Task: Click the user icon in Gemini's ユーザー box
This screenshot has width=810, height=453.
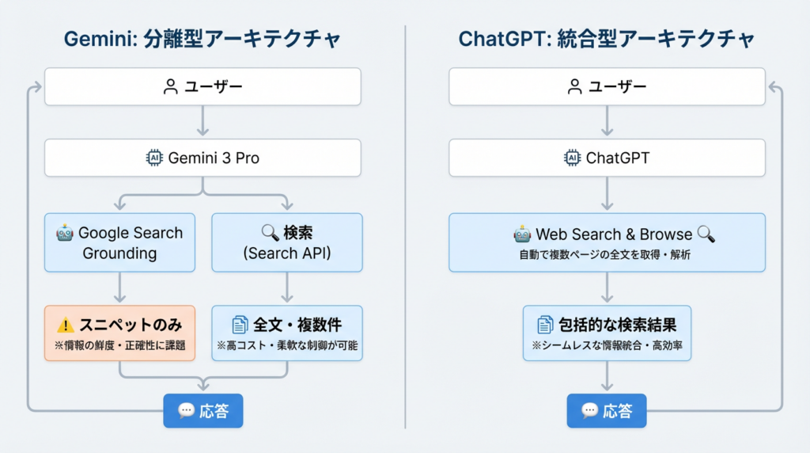Action: click(x=170, y=87)
